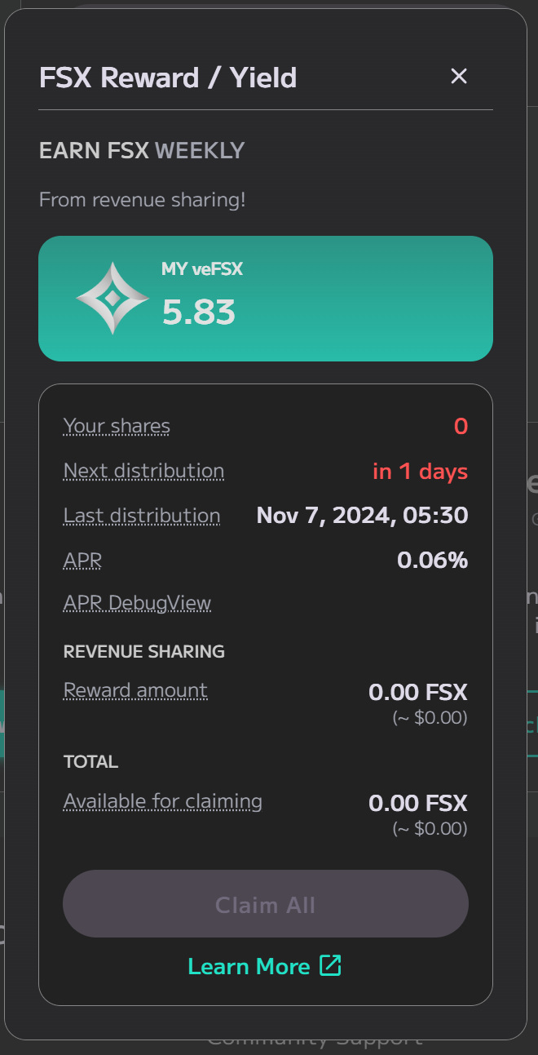538x1055 pixels.
Task: Close the FSX Reward / Yield dialog
Action: pyautogui.click(x=459, y=77)
